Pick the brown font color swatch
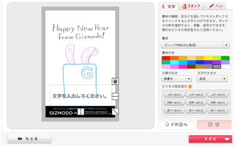 191,67
